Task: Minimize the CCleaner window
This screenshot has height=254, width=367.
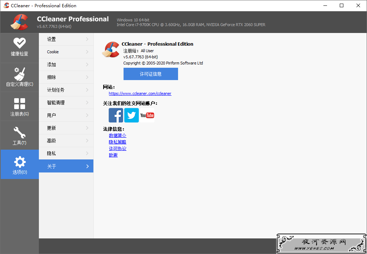Action: pyautogui.click(x=325, y=5)
